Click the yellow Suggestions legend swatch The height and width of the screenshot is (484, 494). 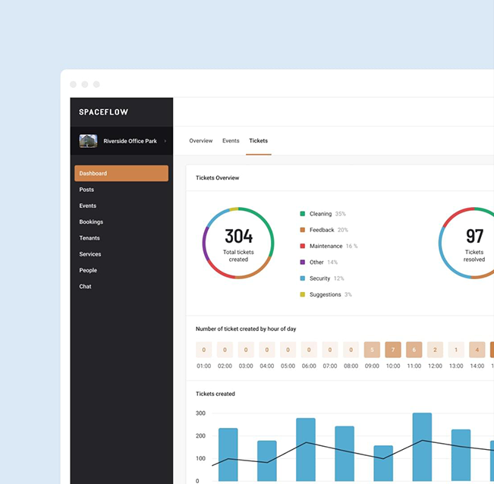[x=303, y=294]
